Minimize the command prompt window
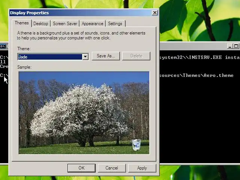The image size is (240, 180). (230, 46)
